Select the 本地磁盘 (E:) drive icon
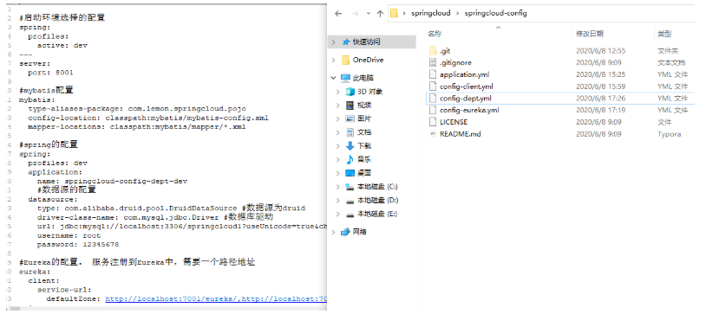The width and height of the screenshot is (706, 314). tap(350, 215)
